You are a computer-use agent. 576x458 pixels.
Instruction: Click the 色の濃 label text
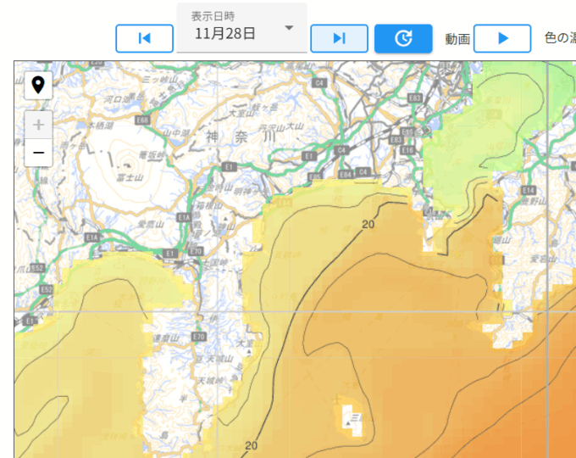tap(559, 38)
